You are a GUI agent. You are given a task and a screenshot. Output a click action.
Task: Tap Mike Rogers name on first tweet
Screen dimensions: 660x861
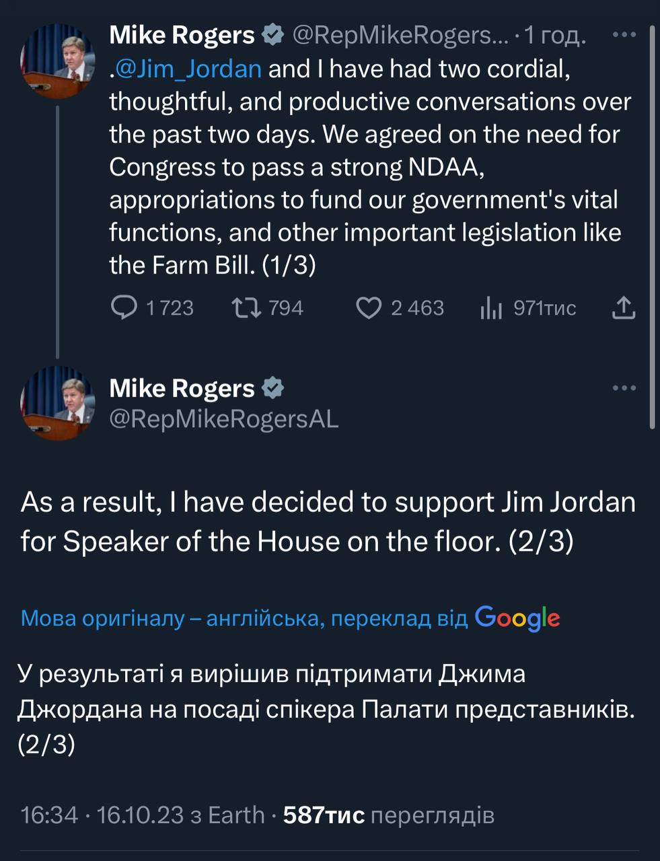coord(182,35)
